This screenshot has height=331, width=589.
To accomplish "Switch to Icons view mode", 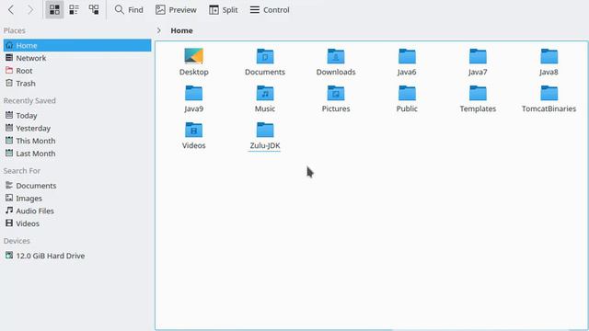I will point(54,10).
